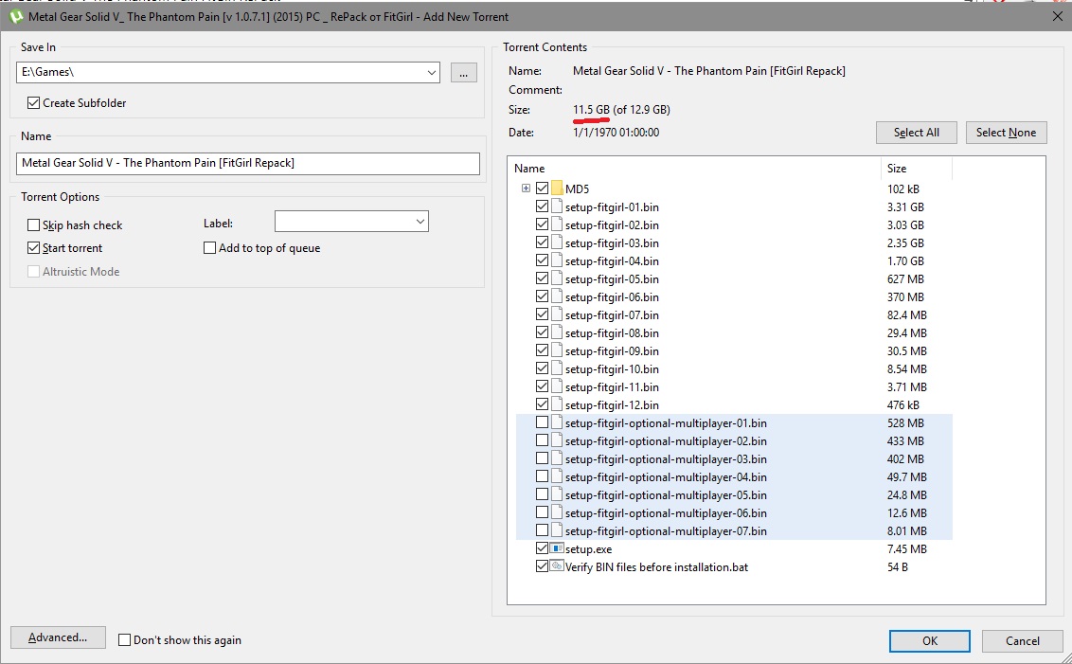Click file icon of setup-fitgirl-03.bin
The image size is (1072, 664).
(557, 242)
